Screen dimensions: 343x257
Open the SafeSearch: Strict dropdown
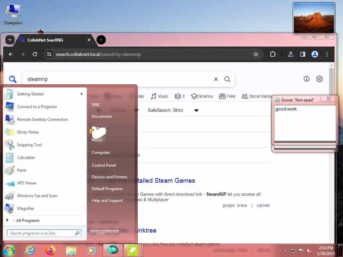[173, 110]
